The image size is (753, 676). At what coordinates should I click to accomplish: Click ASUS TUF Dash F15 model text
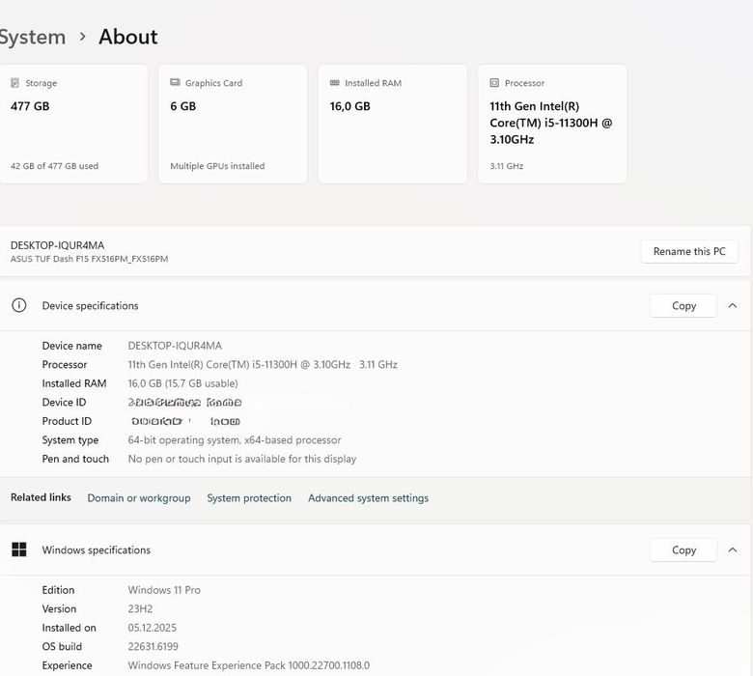90,259
